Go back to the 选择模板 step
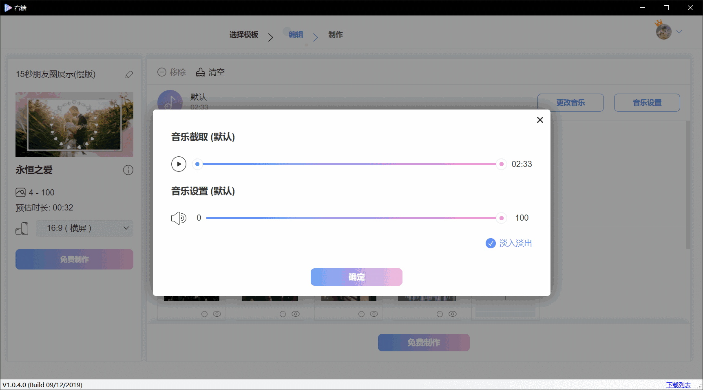 pyautogui.click(x=243, y=35)
